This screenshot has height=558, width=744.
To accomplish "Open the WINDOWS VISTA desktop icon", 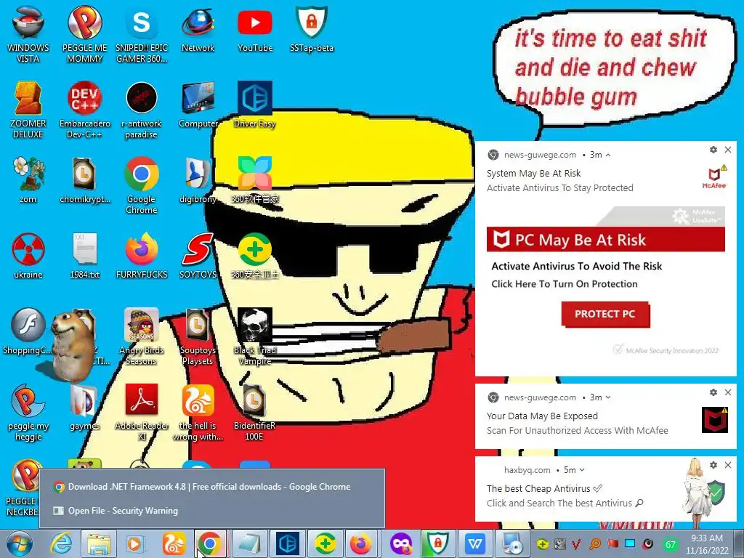I will coord(28,34).
